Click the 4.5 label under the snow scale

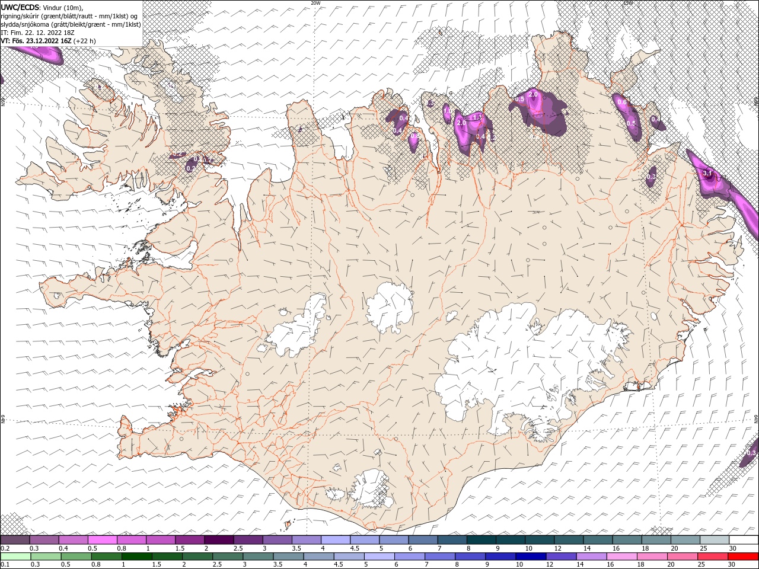[x=355, y=548]
